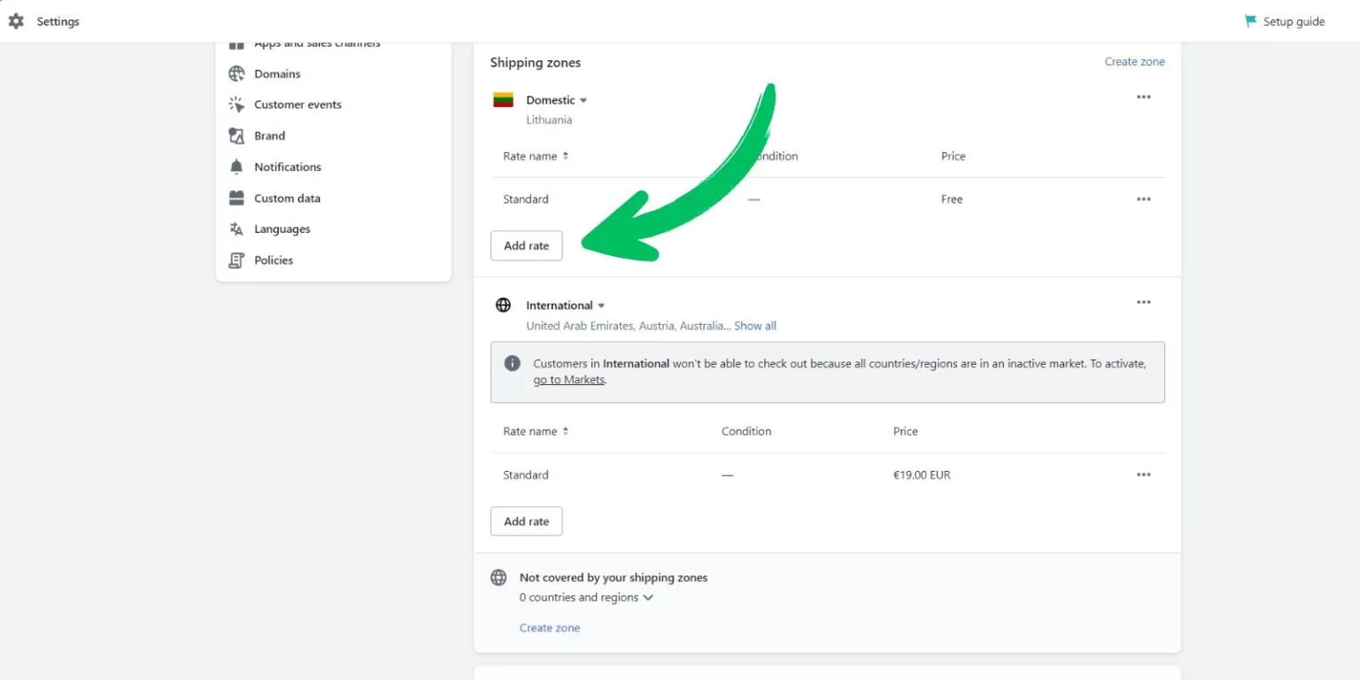Click Create zone link beside Shipping zones
Screen dimensions: 1360x680
pos(1134,61)
